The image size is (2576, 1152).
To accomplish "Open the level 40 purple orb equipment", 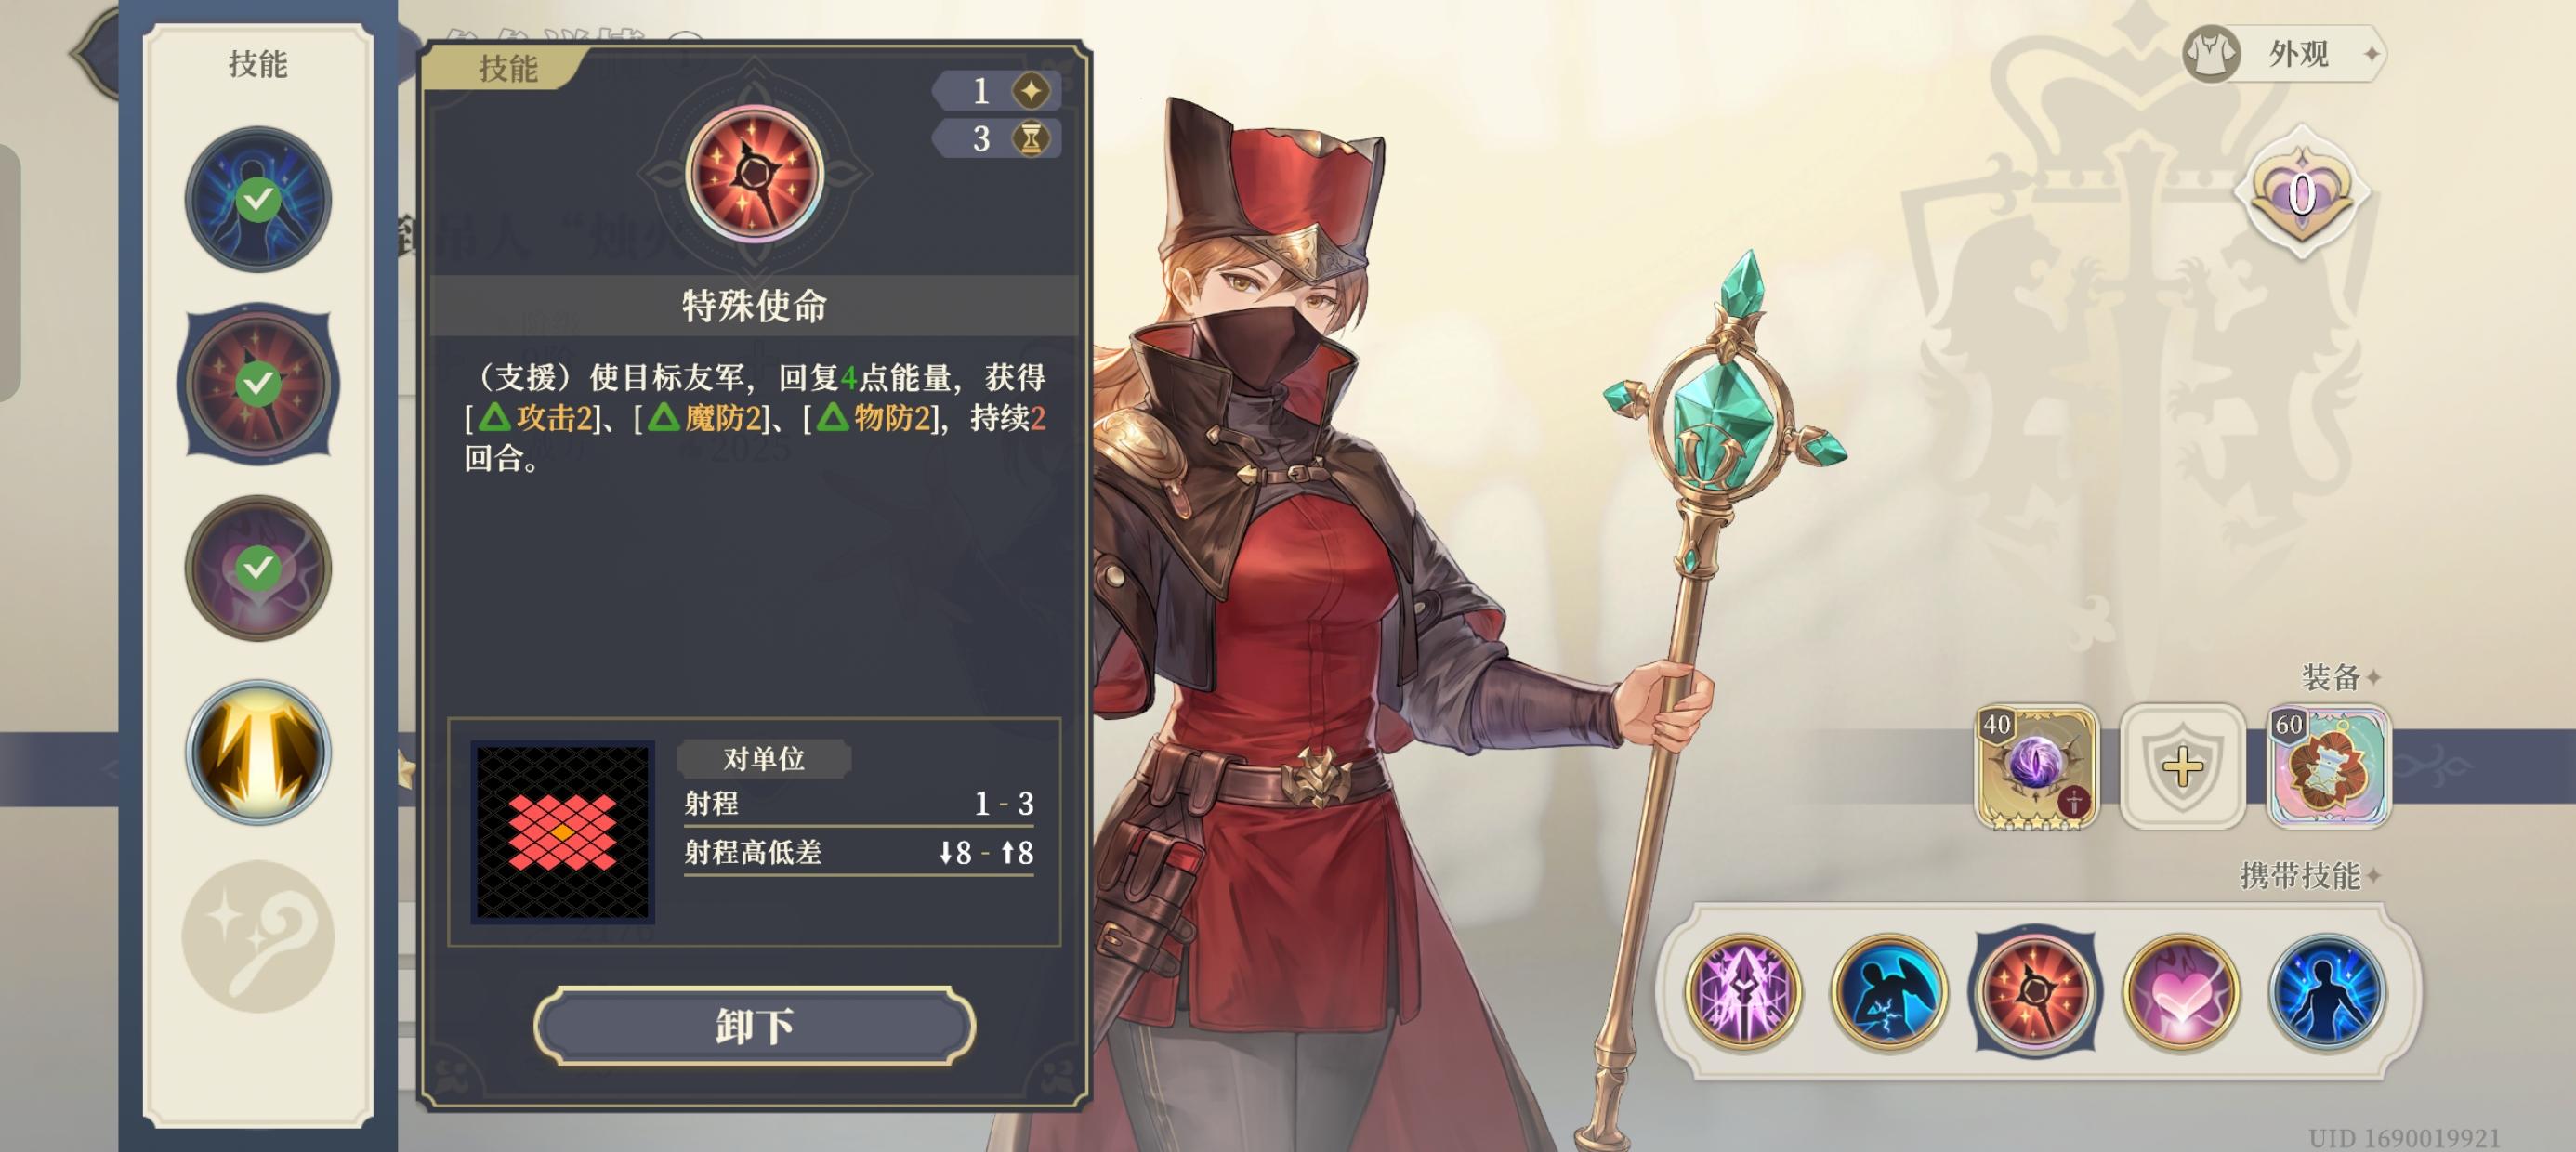I will coord(2037,767).
